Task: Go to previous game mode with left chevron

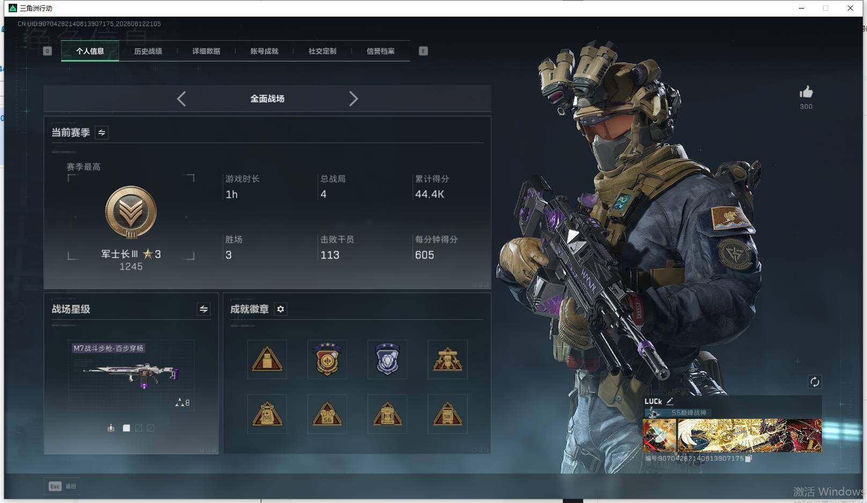Action: coord(181,99)
